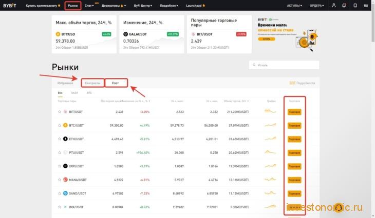
Task: Expand the ByFi Центр dropdown
Action: 143,6
